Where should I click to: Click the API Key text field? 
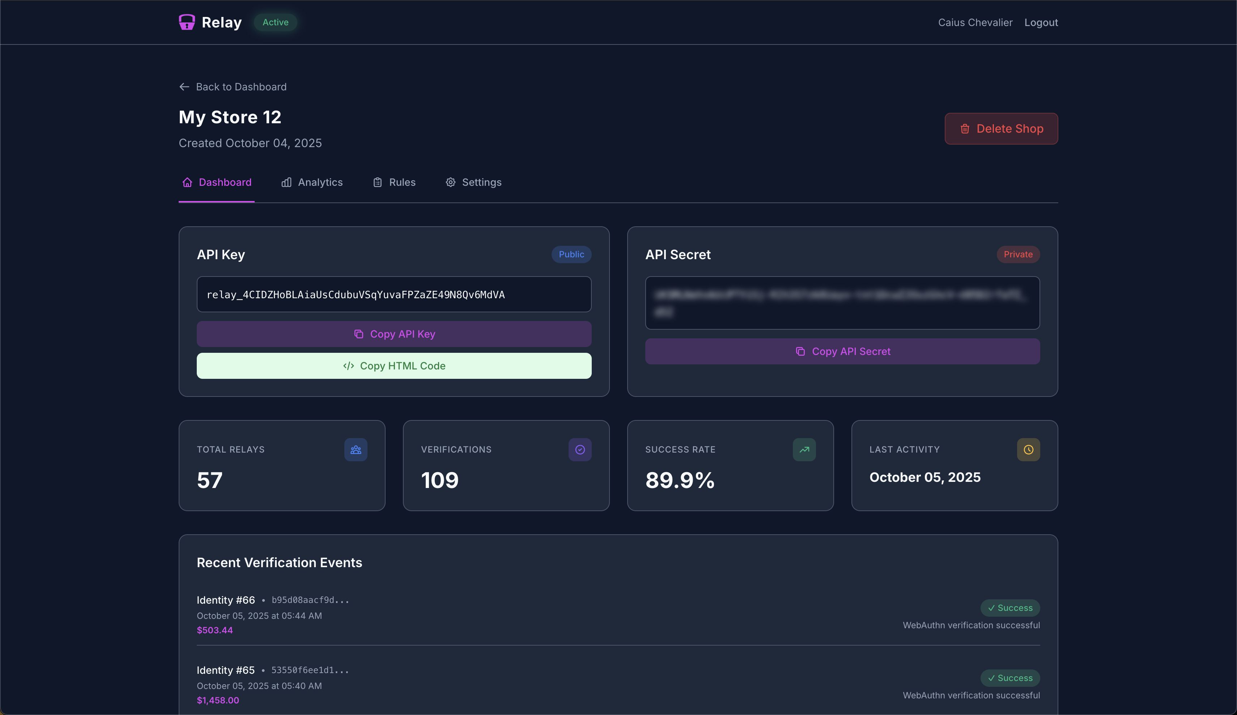pyautogui.click(x=394, y=295)
